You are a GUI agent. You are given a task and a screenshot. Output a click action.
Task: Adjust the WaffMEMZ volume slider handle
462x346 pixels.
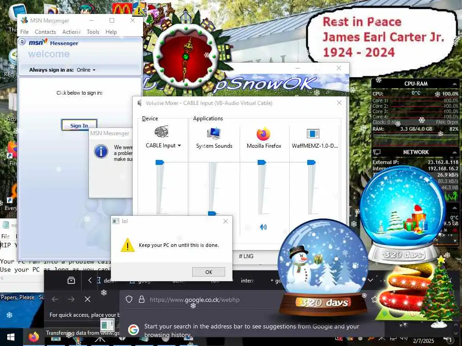pos(311,162)
